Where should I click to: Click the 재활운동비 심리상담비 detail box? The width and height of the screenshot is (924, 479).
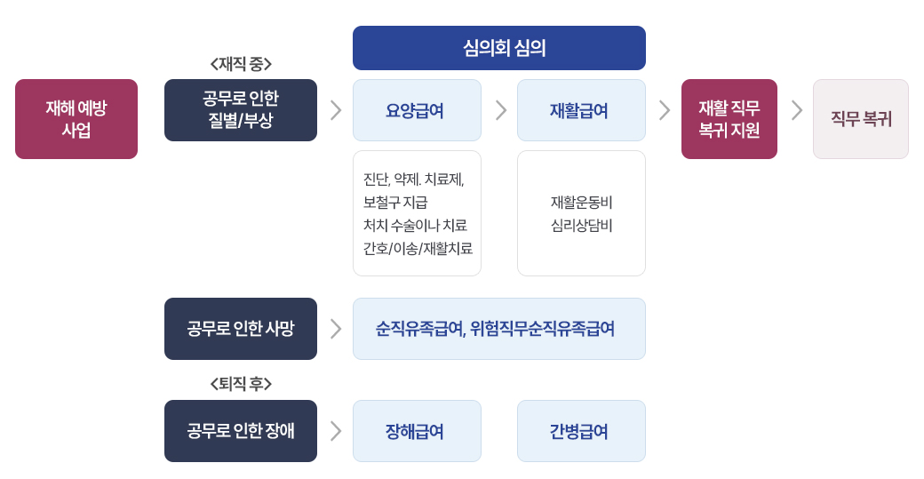pyautogui.click(x=582, y=213)
